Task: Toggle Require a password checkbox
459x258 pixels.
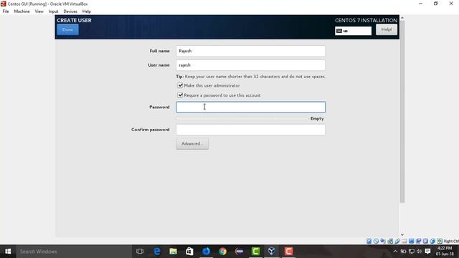Action: point(180,95)
